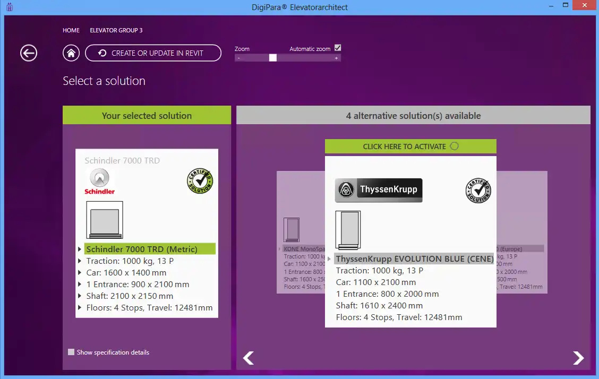Screen dimensions: 599x379
Task: Enable Show specification details checkbox
Action: click(x=71, y=352)
